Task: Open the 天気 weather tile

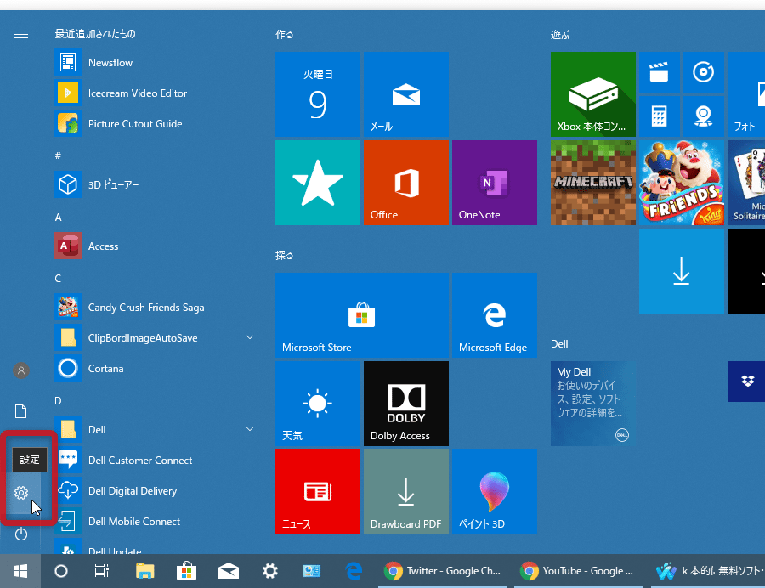Action: point(318,404)
